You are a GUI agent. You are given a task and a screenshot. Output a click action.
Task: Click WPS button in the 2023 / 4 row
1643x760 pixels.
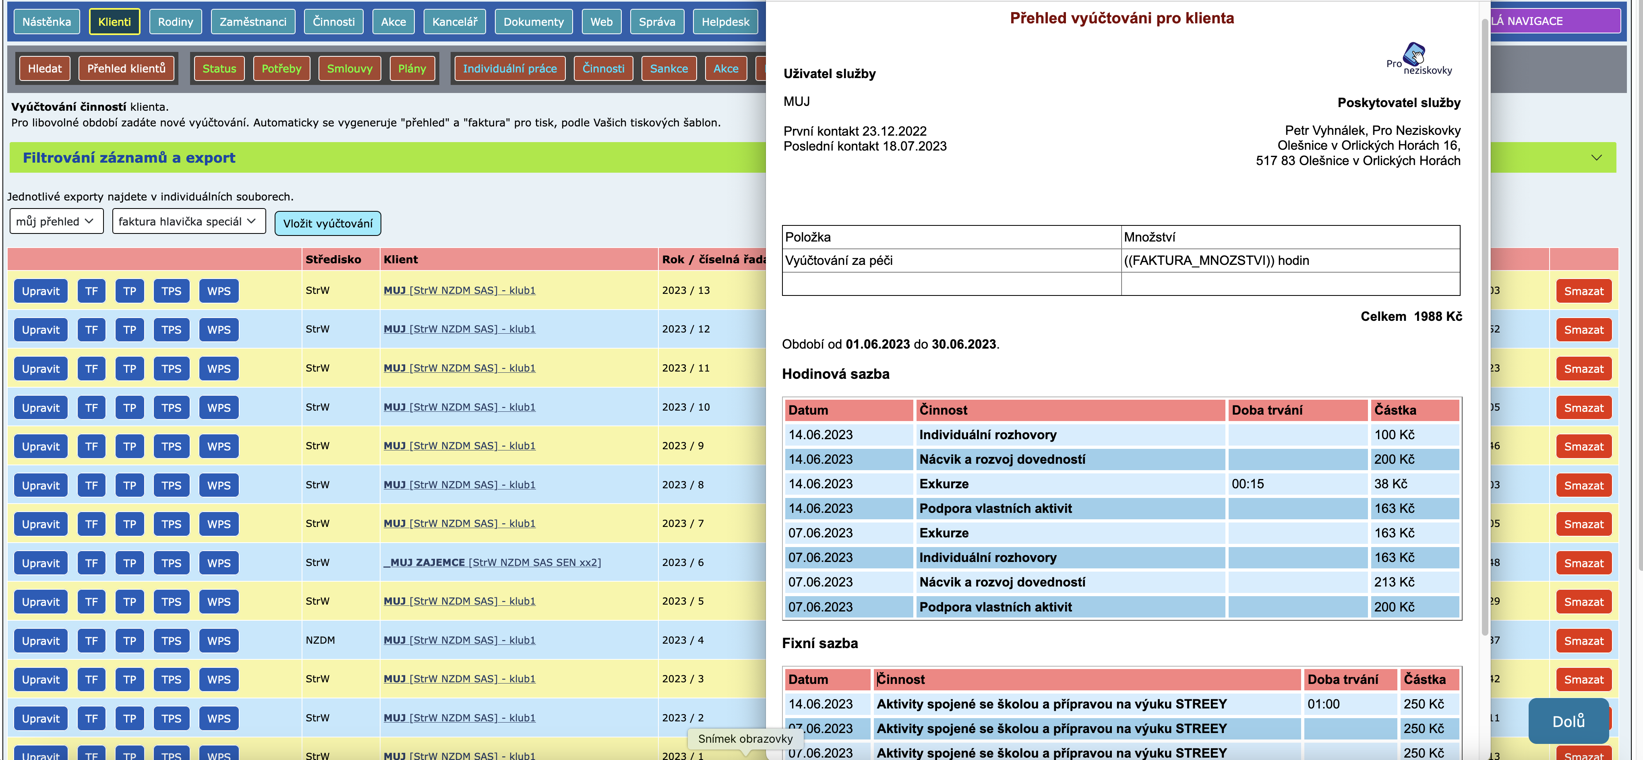219,641
